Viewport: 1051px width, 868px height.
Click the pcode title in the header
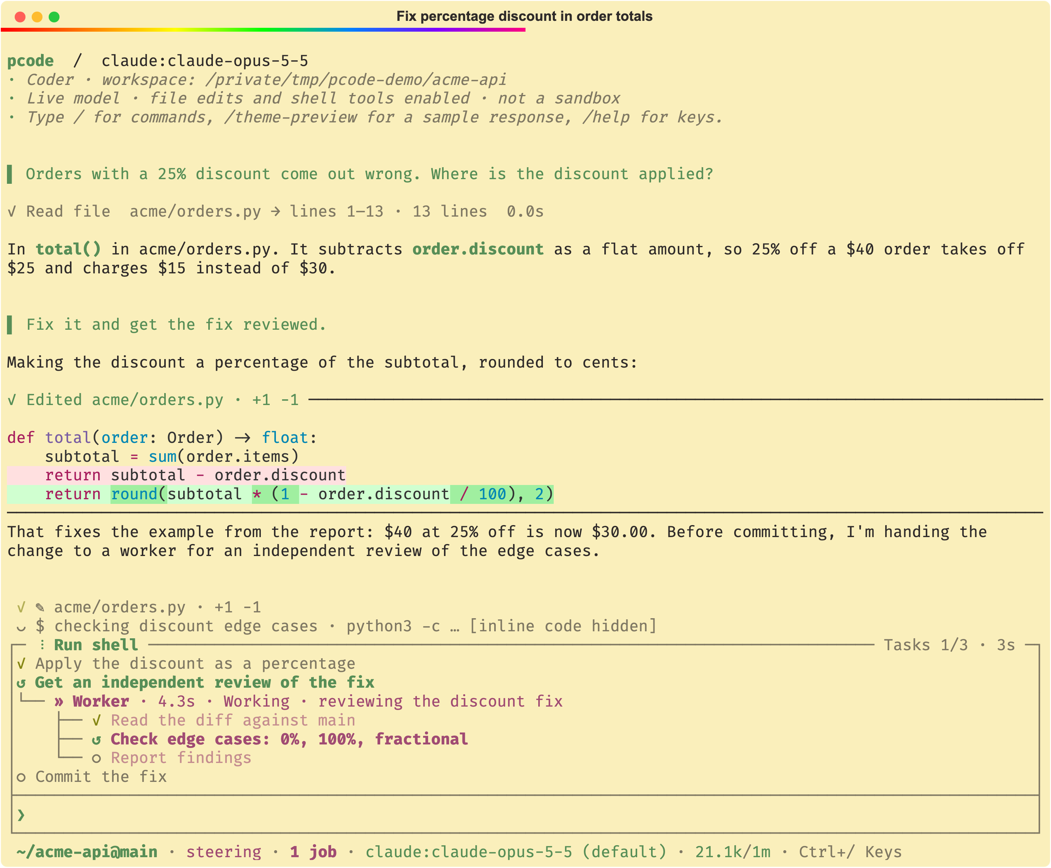pyautogui.click(x=31, y=61)
